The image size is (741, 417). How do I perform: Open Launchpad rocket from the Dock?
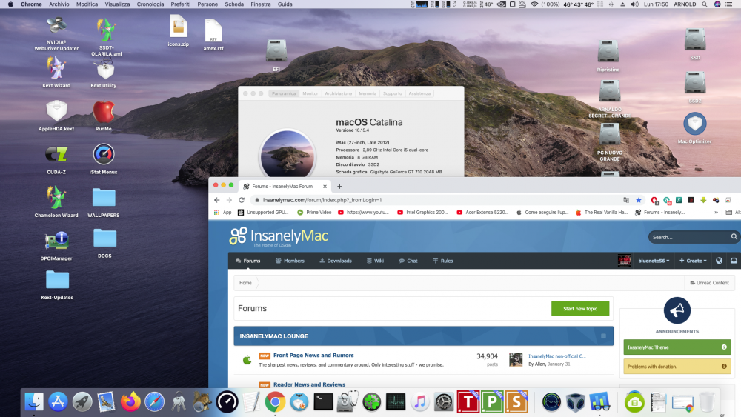pyautogui.click(x=82, y=402)
